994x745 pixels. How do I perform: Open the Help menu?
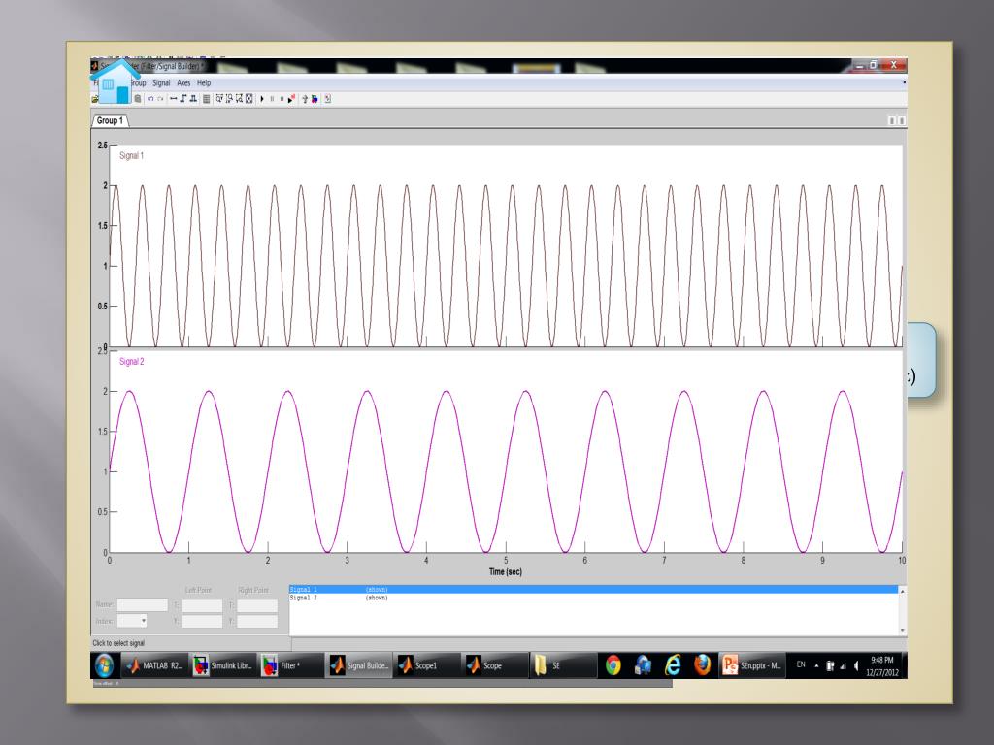(204, 83)
